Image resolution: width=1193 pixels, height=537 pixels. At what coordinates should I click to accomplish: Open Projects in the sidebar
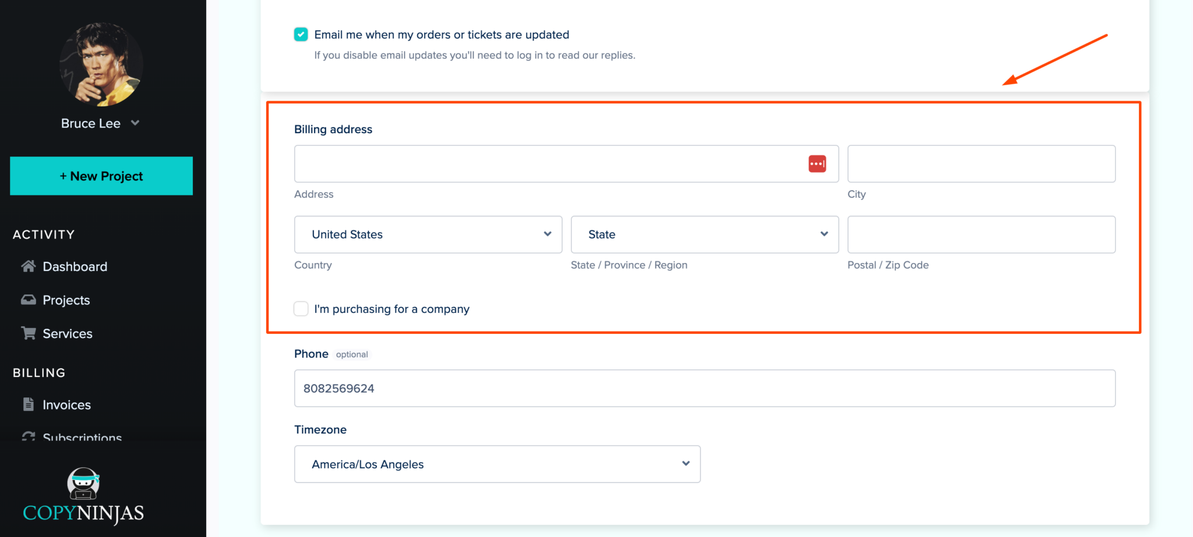click(66, 300)
